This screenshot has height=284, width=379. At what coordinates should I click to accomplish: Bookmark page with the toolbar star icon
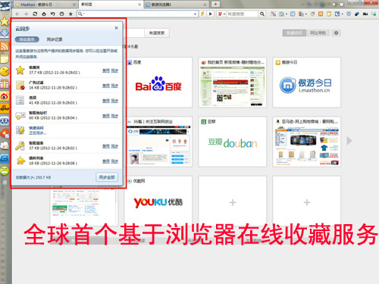click(70, 14)
